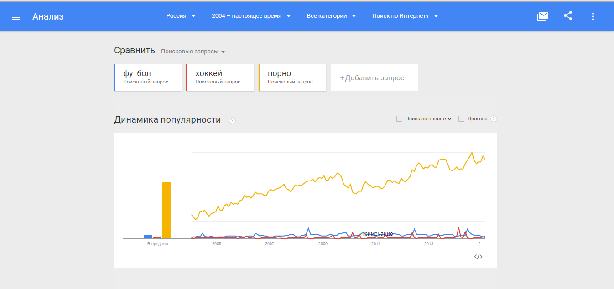Click the orange порно average bar
The height and width of the screenshot is (289, 614).
[166, 210]
